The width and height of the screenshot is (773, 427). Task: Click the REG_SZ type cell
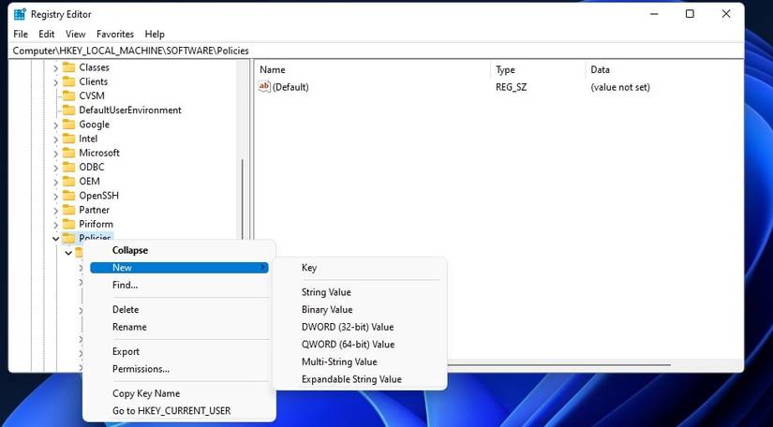click(512, 87)
